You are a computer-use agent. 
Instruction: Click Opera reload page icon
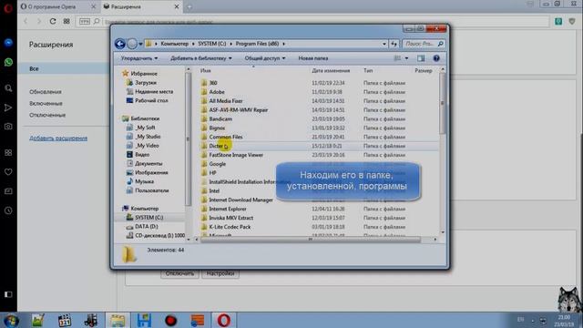pos(53,21)
